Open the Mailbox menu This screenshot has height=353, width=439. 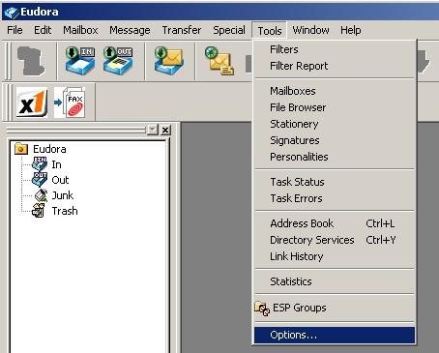[80, 30]
